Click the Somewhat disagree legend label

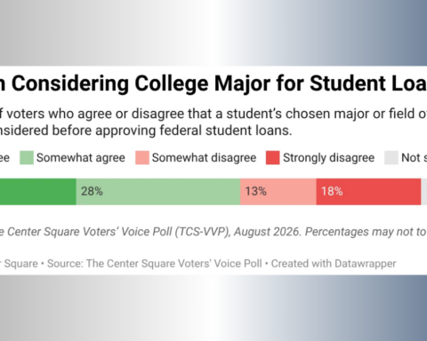204,158
